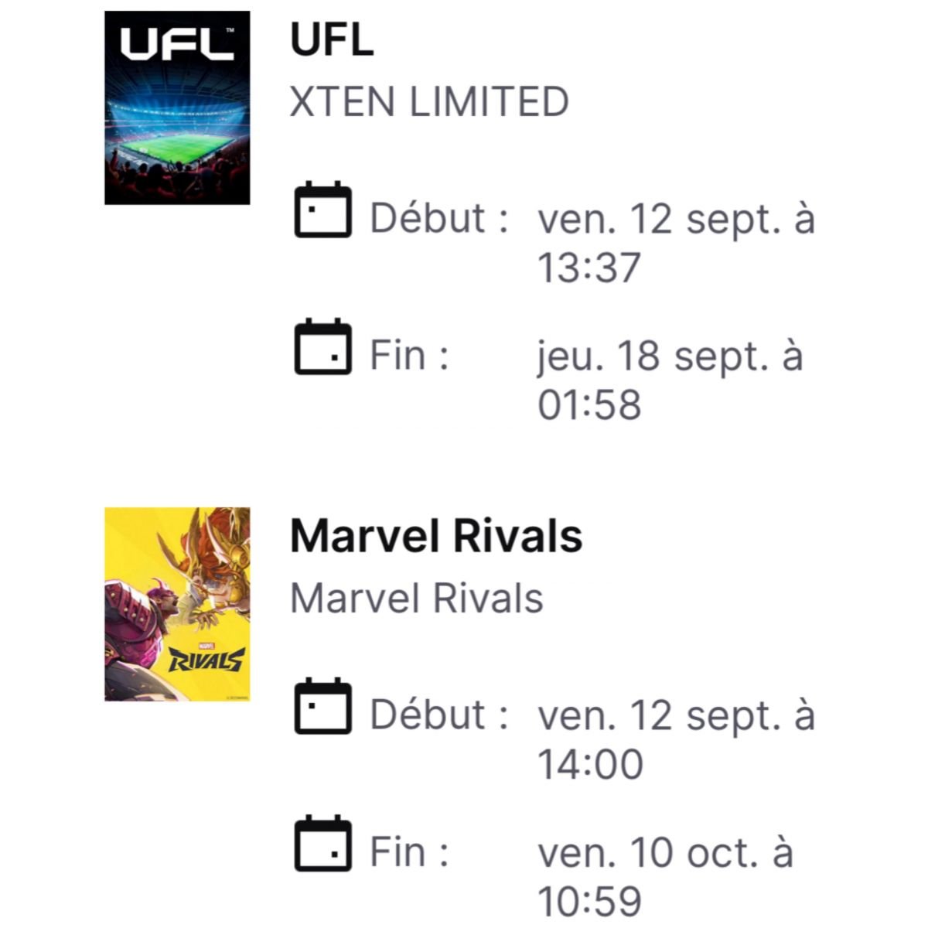Click the UFL end date calendar icon
The width and height of the screenshot is (928, 928).
click(322, 347)
